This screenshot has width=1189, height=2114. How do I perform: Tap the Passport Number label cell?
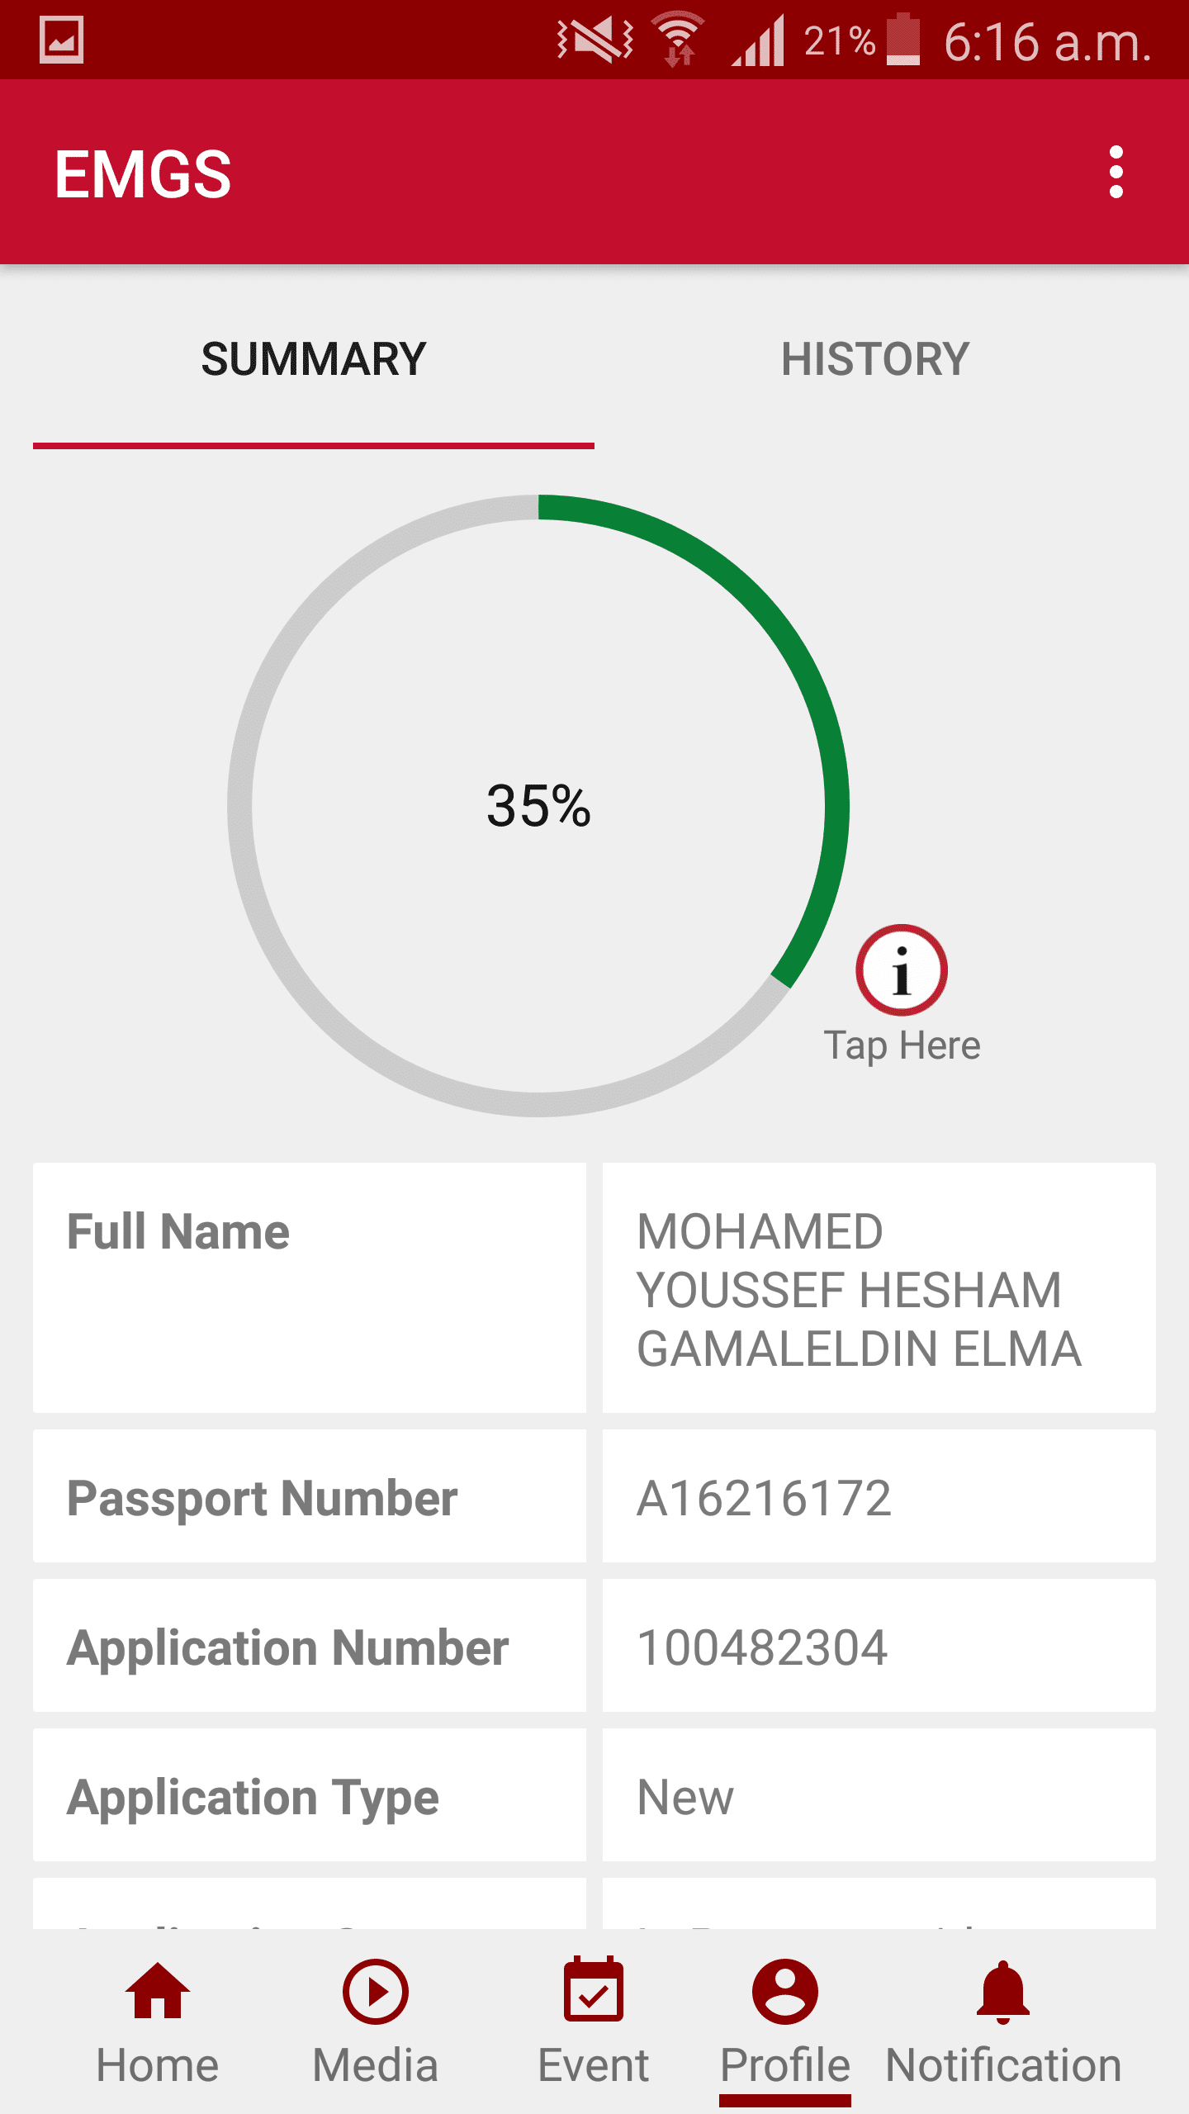click(310, 1498)
